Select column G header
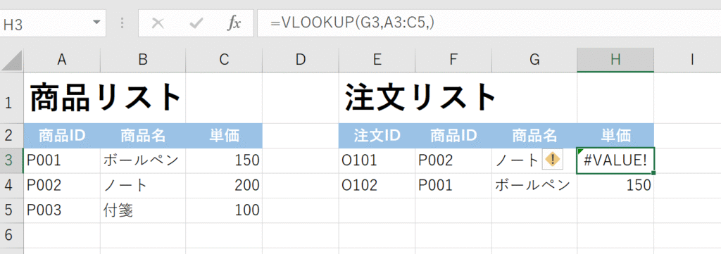Screen dimensions: 721x254 [534, 61]
